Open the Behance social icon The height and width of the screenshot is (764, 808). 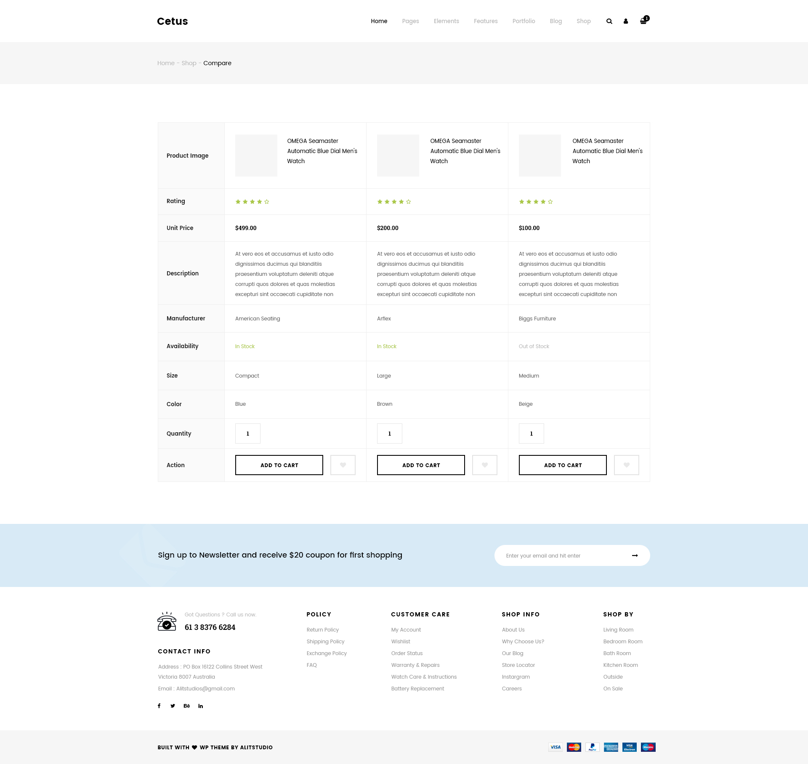coord(186,706)
